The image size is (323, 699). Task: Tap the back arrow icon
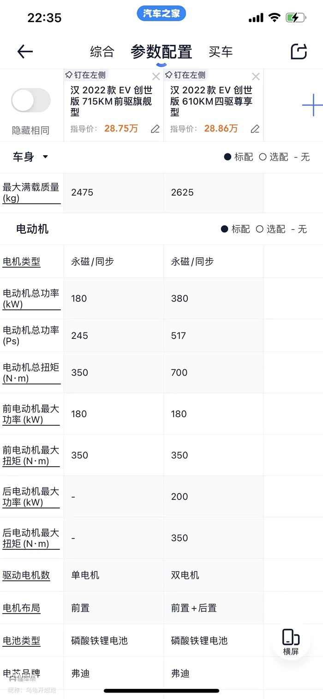25,51
